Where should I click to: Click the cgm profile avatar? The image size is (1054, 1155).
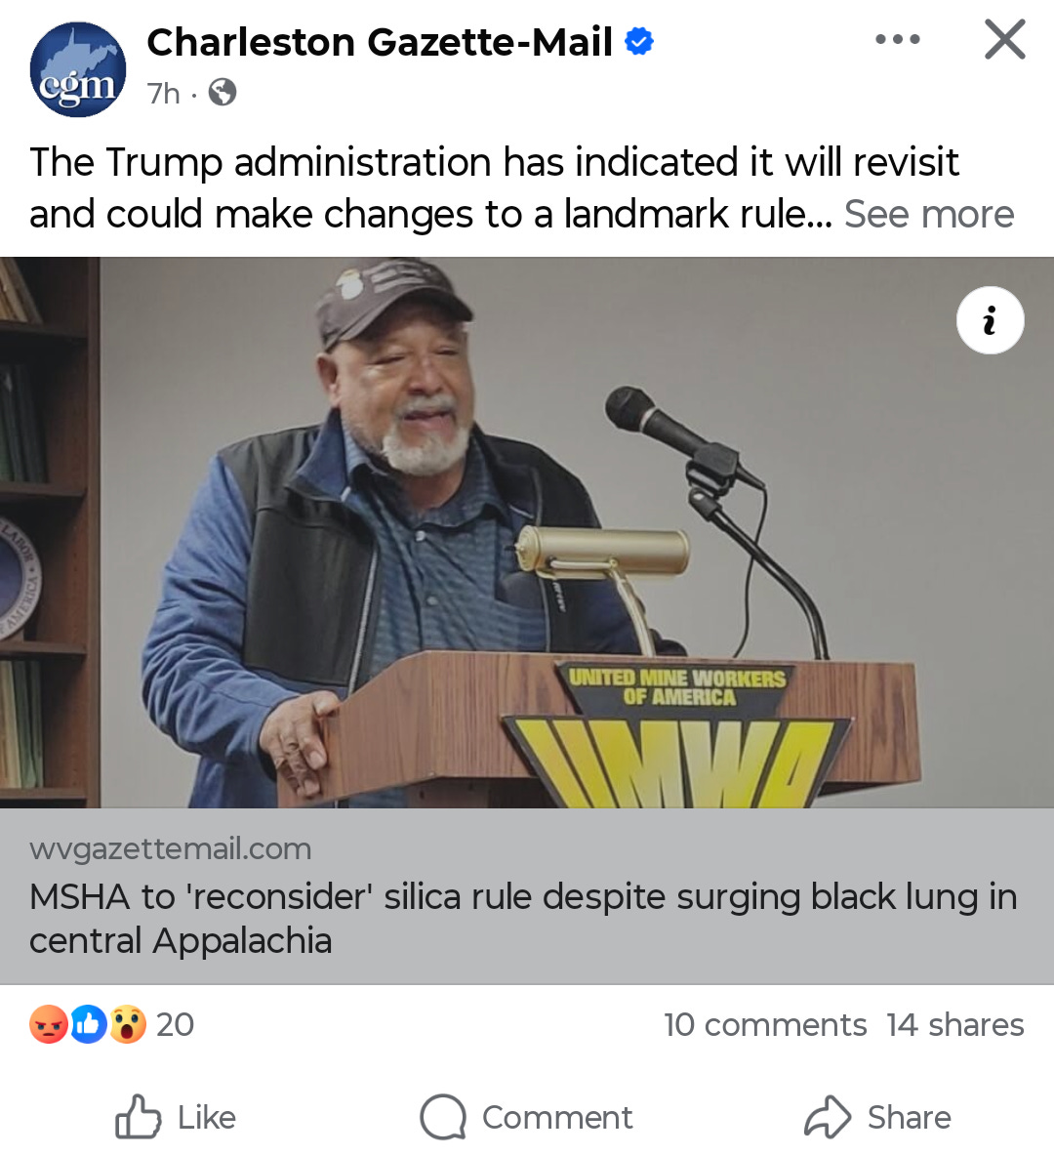77,69
